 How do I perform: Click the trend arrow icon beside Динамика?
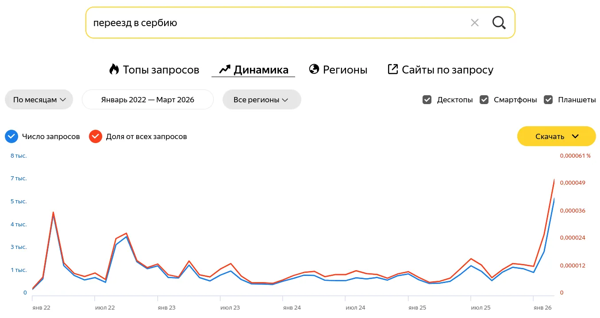pos(225,70)
